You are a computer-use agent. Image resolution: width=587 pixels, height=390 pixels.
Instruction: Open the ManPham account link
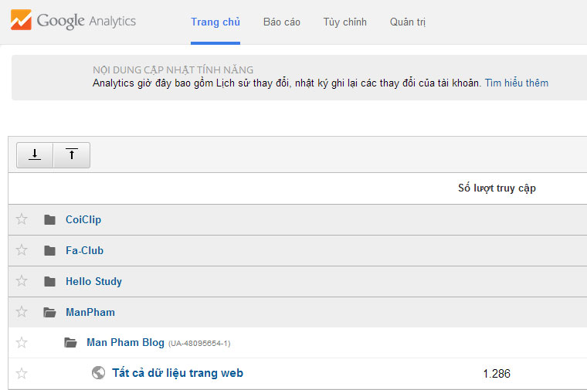[x=90, y=312]
